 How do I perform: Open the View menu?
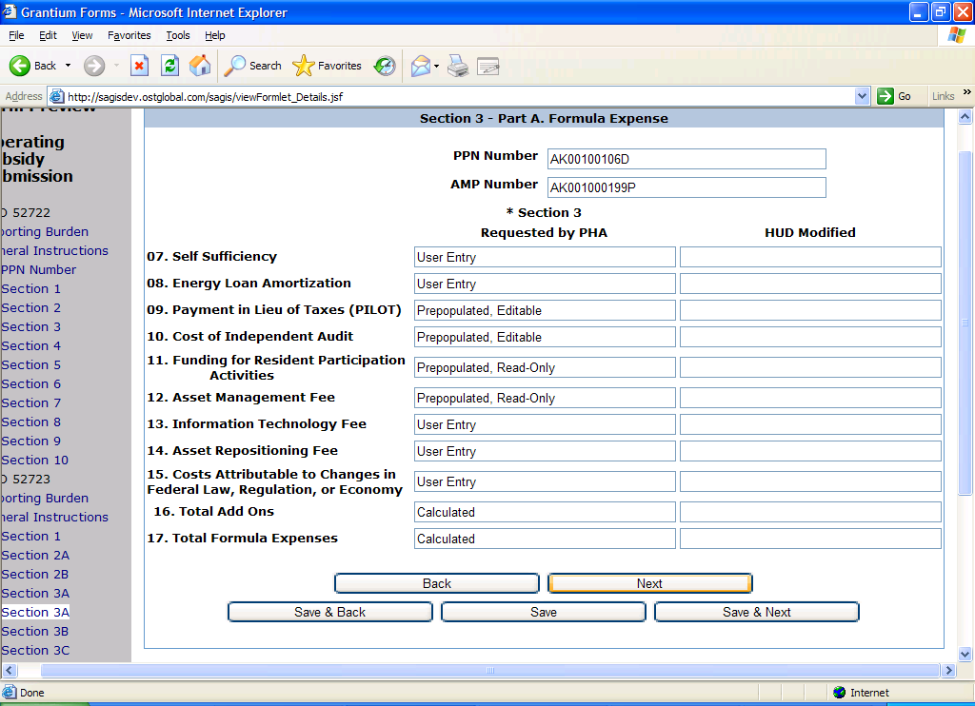click(x=82, y=35)
